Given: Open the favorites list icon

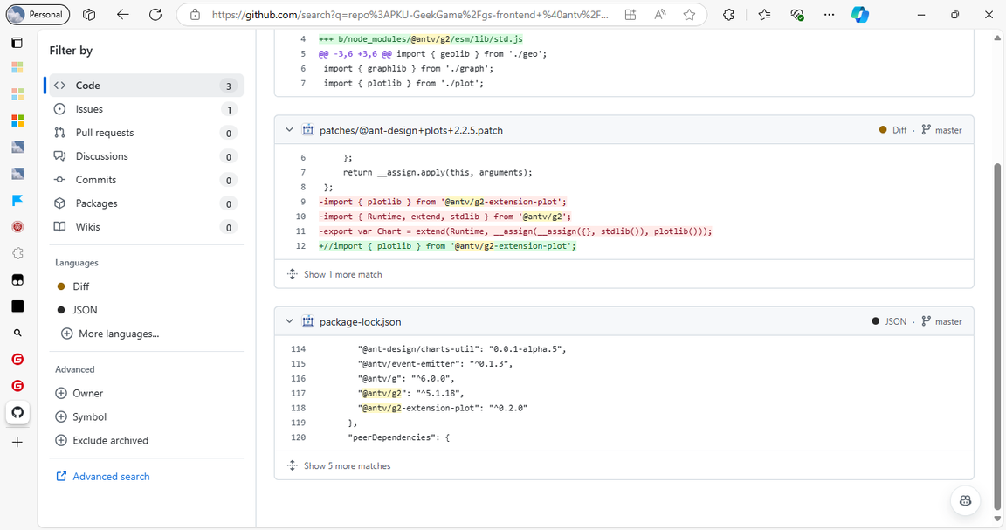Looking at the screenshot, I should point(764,15).
